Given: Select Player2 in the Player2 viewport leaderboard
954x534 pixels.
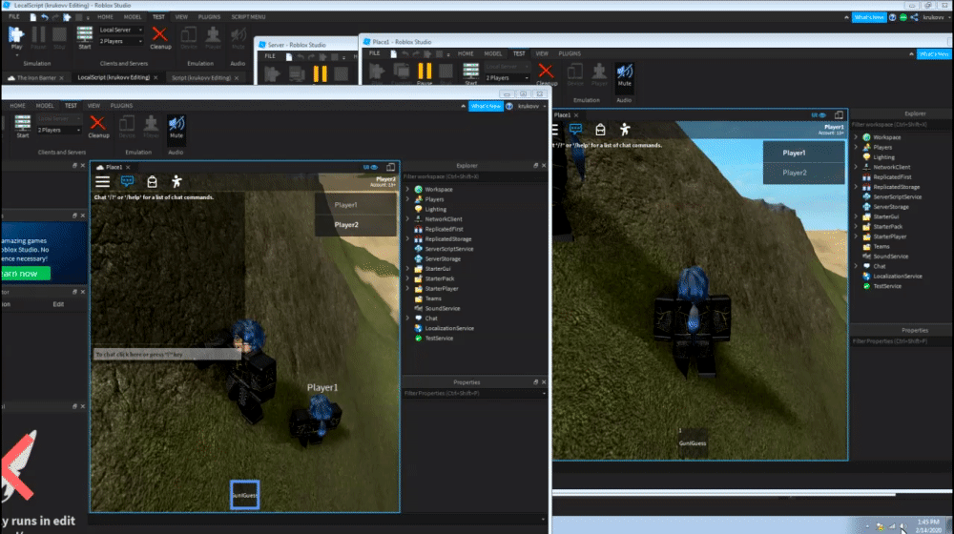Looking at the screenshot, I should (x=356, y=224).
